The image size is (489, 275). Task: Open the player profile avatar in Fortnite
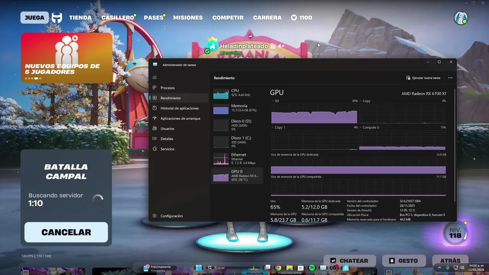[461, 18]
